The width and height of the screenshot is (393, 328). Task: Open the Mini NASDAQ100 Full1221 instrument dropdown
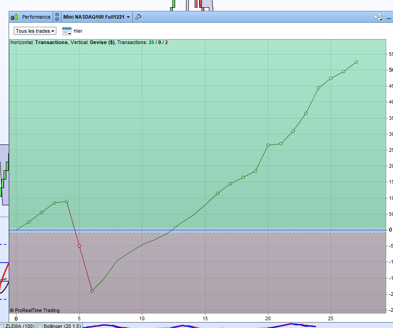tap(96, 17)
